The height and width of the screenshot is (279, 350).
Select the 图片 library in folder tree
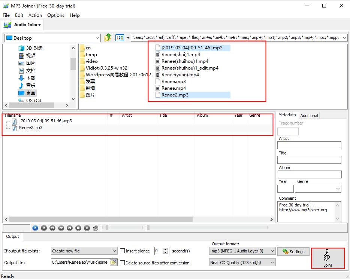pyautogui.click(x=27, y=63)
